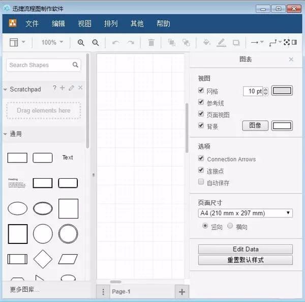Viewport: 305px width, 302px height.
Task: Open the connection arrow style dropdown
Action: pyautogui.click(x=257, y=42)
